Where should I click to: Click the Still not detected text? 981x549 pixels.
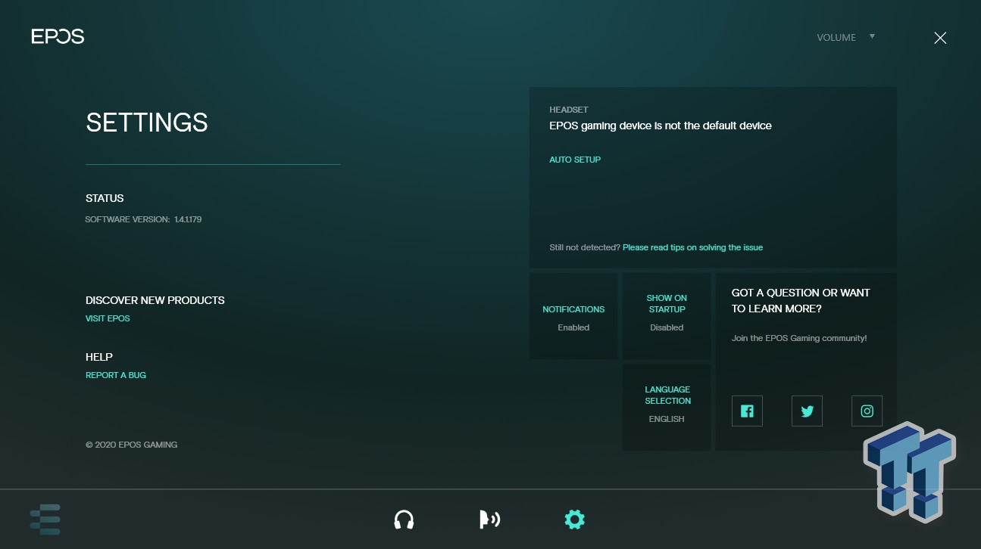point(585,247)
